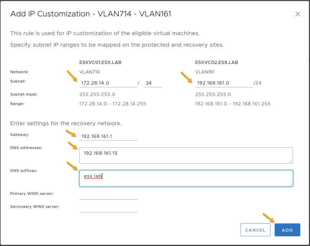Click the recovery range 192.168.161.0 - 192.168.161.255

pyautogui.click(x=233, y=104)
